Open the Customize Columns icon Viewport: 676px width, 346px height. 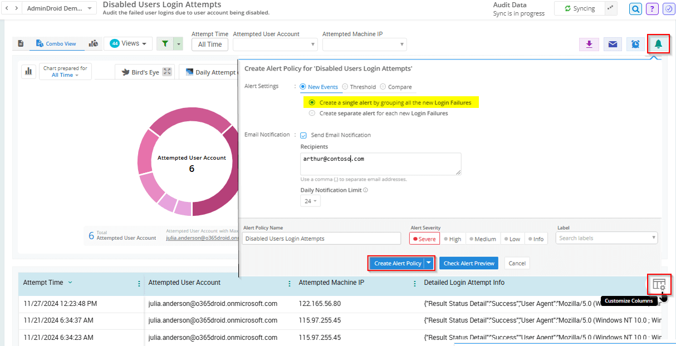coord(659,284)
